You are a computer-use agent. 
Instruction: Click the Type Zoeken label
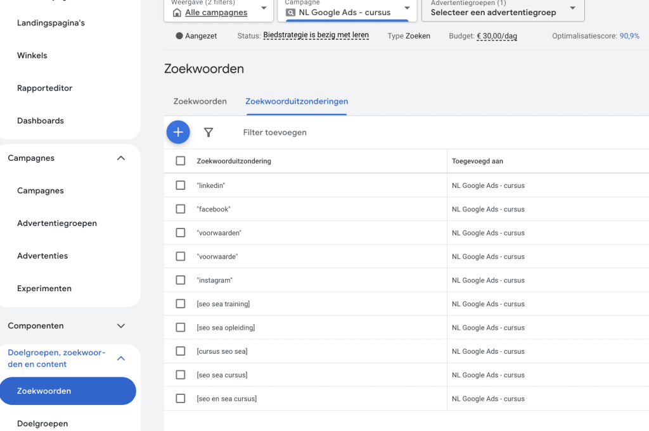pyautogui.click(x=409, y=36)
